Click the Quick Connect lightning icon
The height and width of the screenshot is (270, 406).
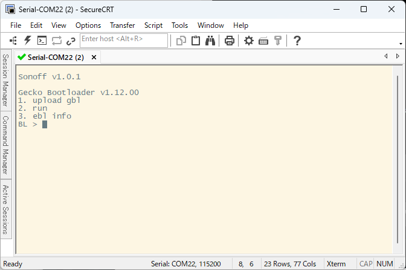(x=27, y=41)
